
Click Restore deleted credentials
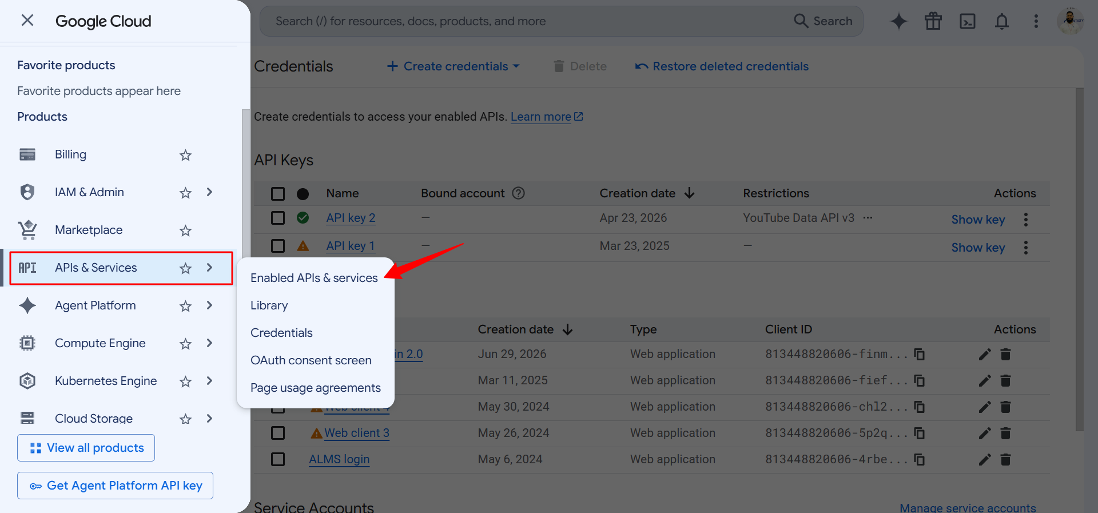click(722, 66)
